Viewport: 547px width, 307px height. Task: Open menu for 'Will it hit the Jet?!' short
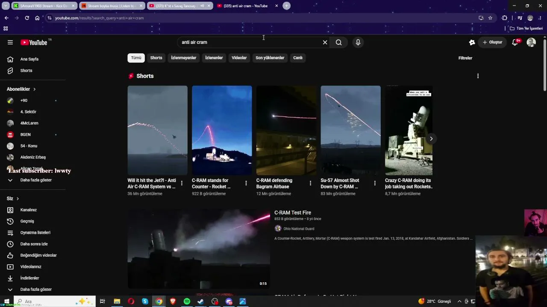182,183
